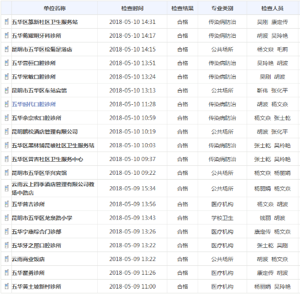Click the 单位名称 column header
The width and height of the screenshot is (300, 294).
click(55, 8)
